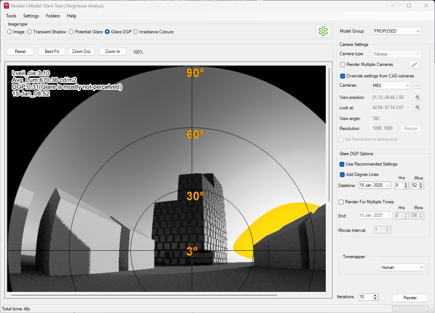This screenshot has height=313, width=435.
Task: Select the Image radio button
Action: [16, 32]
